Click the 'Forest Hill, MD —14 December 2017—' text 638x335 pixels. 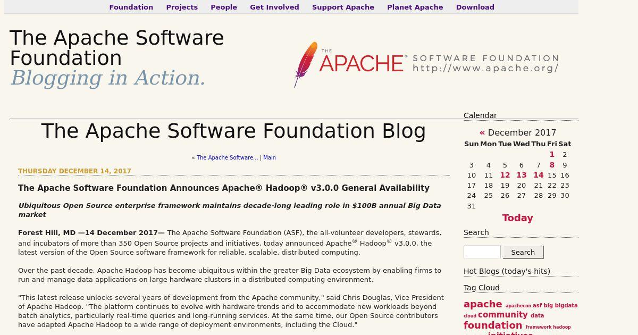(x=91, y=233)
